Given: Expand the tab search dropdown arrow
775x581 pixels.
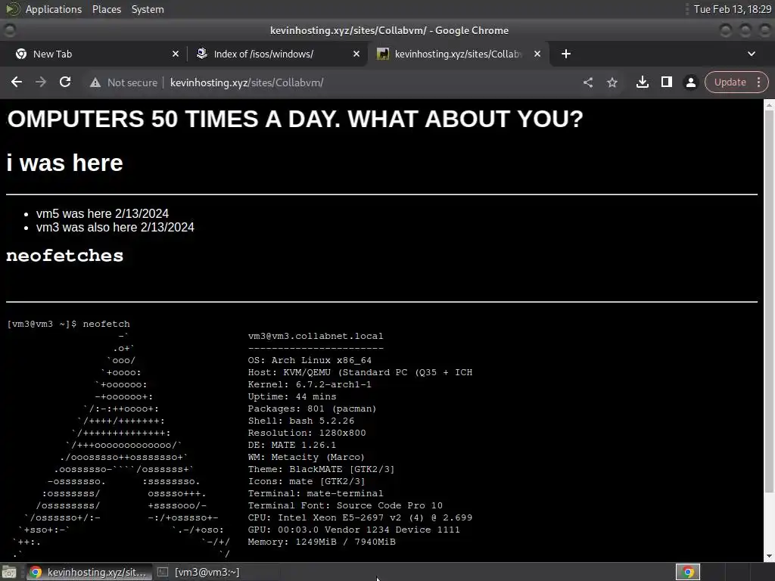Looking at the screenshot, I should pyautogui.click(x=752, y=54).
